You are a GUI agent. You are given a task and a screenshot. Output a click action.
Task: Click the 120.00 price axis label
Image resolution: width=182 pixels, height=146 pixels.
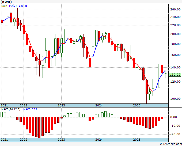tap(175, 82)
